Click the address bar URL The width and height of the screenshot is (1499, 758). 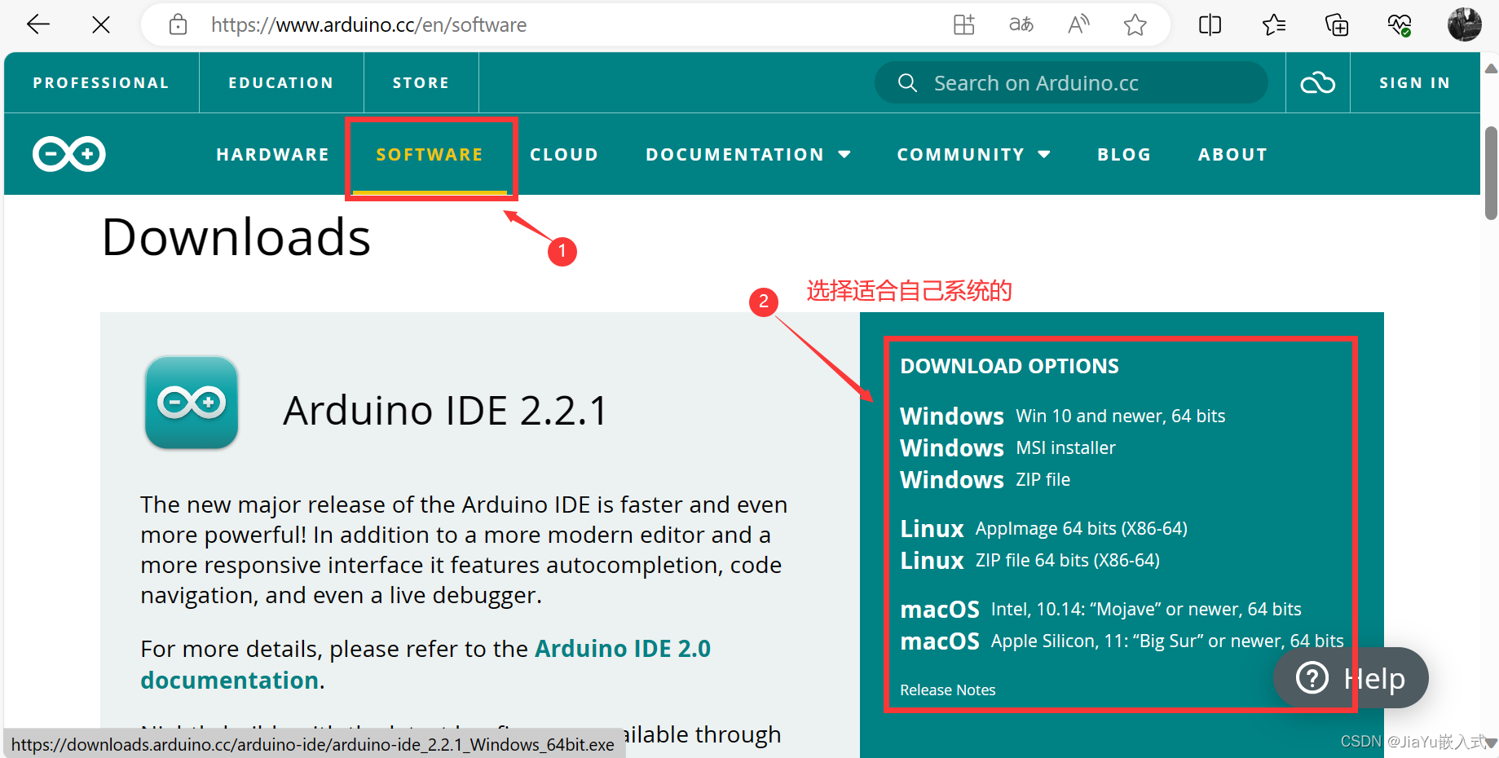point(368,25)
